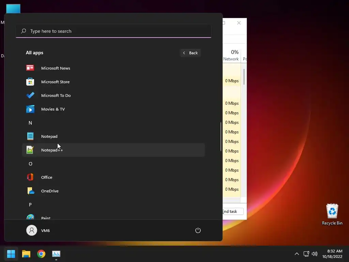This screenshot has width=349, height=262.
Task: Click the VM6 user name
Action: point(45,231)
